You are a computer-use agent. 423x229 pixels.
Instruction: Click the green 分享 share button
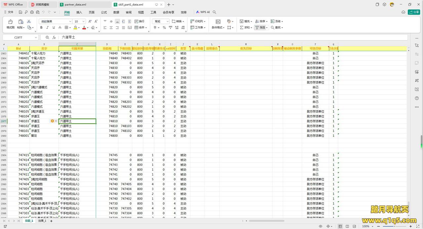point(414,12)
